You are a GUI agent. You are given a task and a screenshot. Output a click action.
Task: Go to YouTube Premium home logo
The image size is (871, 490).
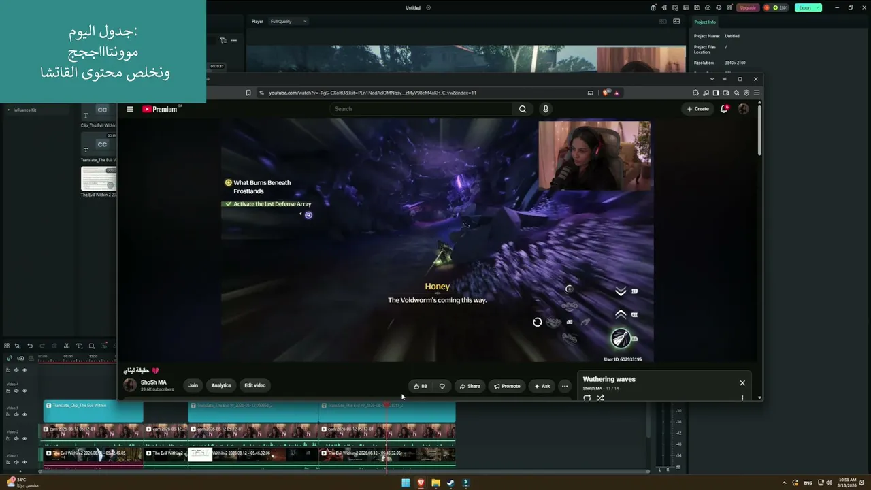pos(161,109)
